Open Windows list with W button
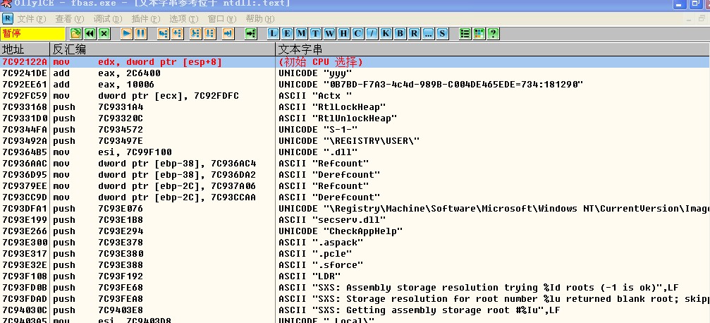Image resolution: width=710 pixels, height=323 pixels. pyautogui.click(x=330, y=34)
